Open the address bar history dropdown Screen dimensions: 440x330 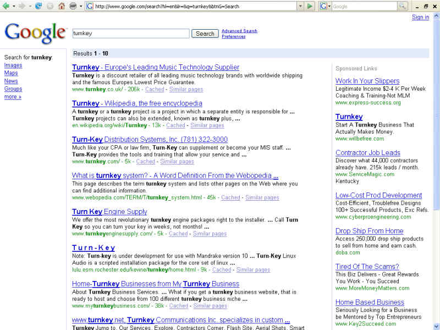coord(300,6)
